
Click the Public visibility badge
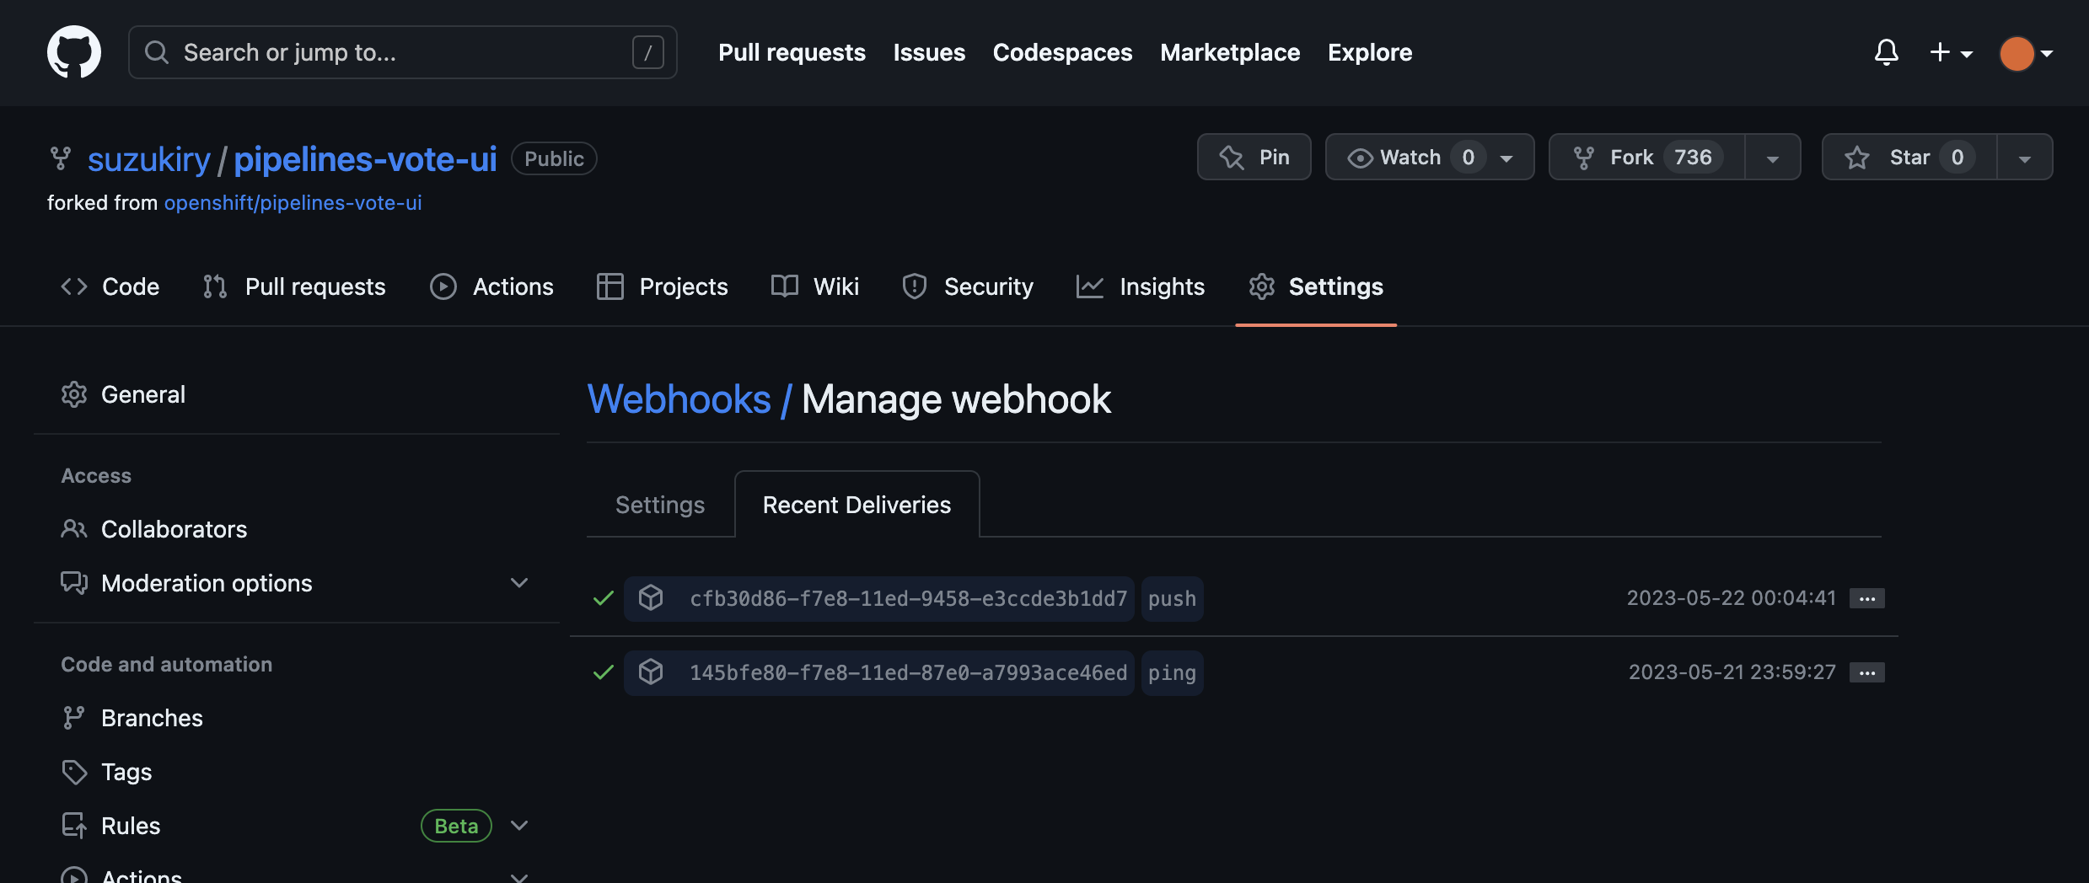[x=554, y=158]
